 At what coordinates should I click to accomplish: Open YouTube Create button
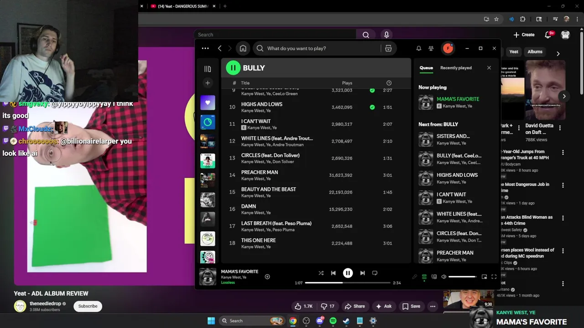pyautogui.click(x=524, y=35)
